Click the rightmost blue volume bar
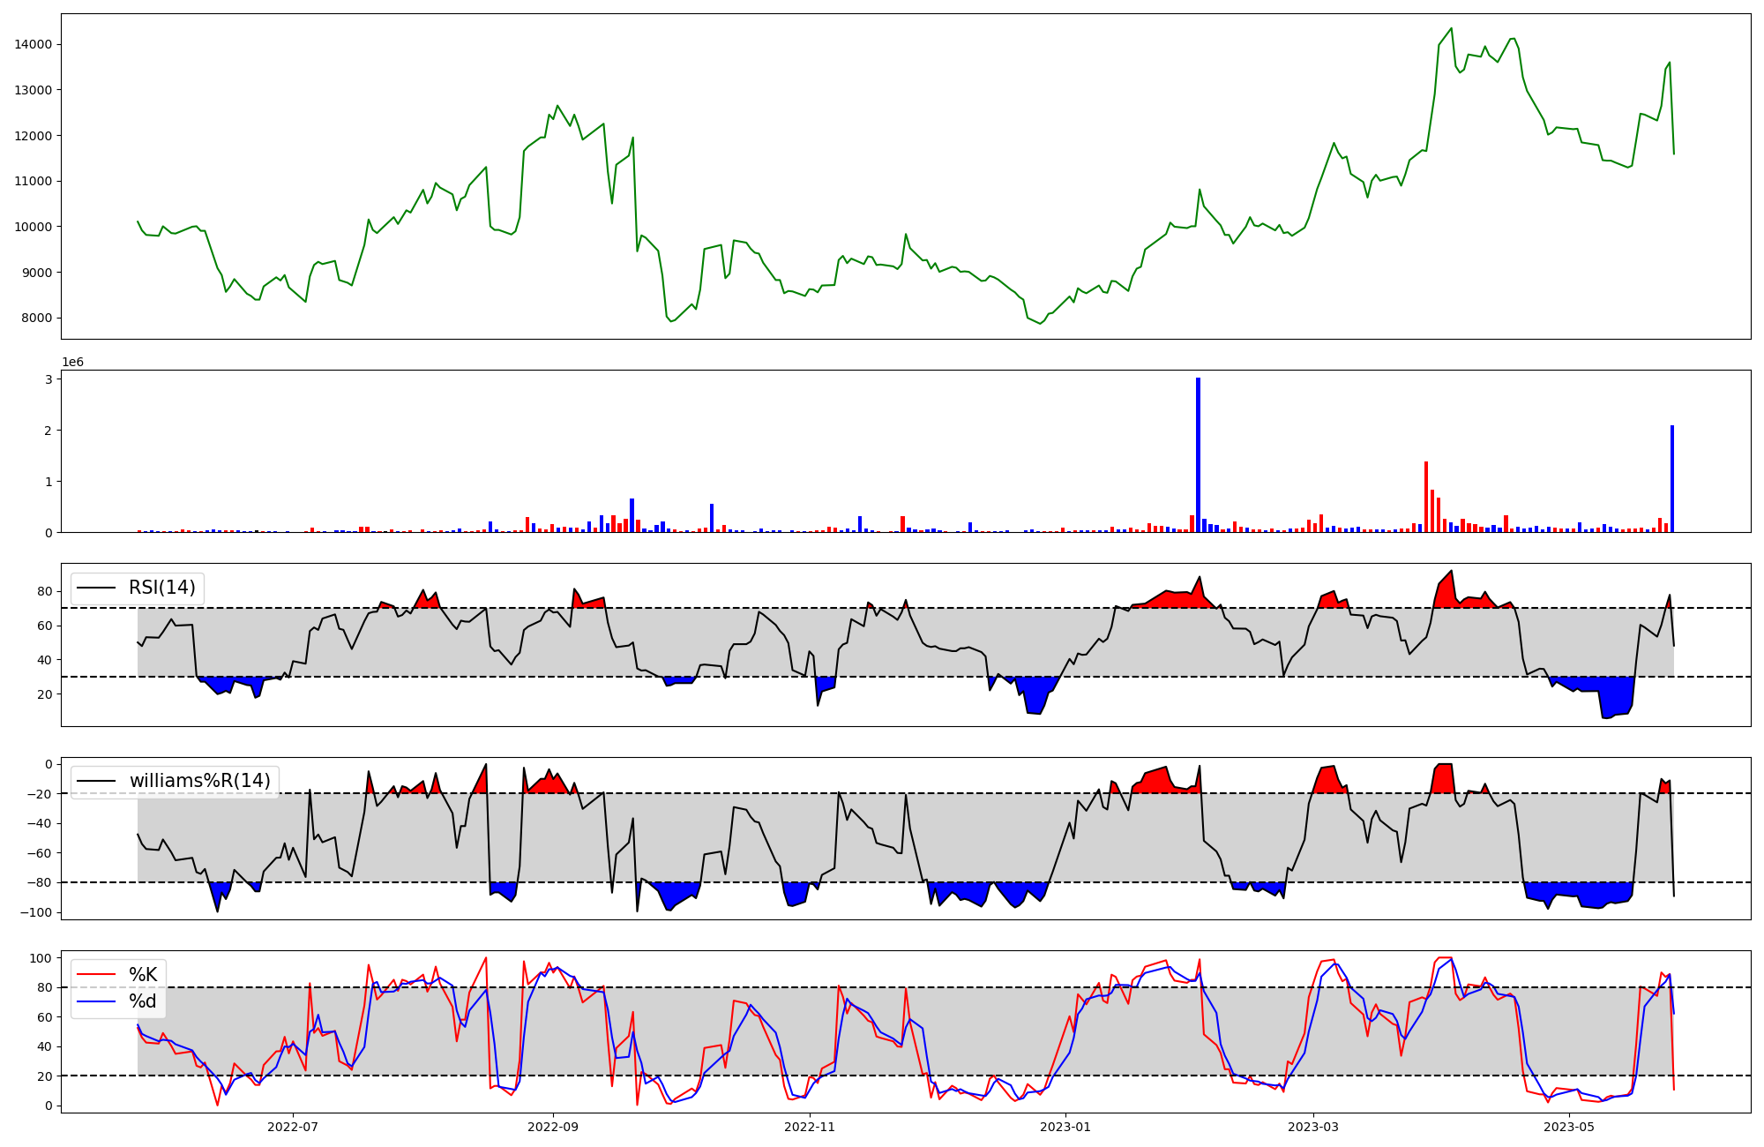The width and height of the screenshot is (1764, 1147). 1671,478
